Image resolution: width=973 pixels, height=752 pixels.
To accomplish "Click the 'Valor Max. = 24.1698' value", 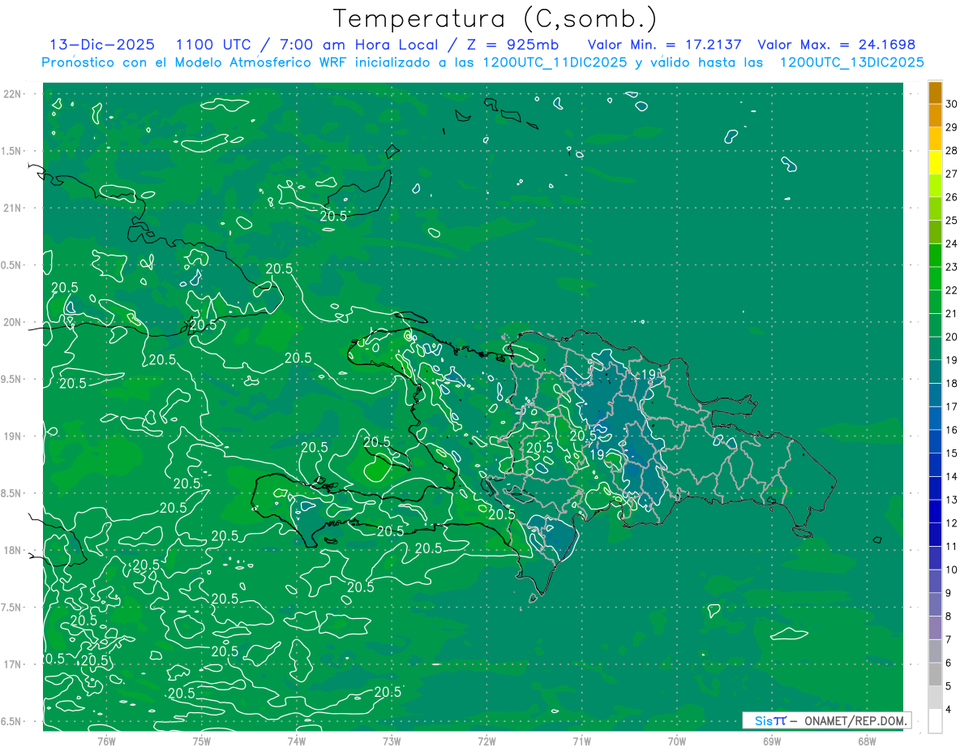I will click(x=836, y=45).
